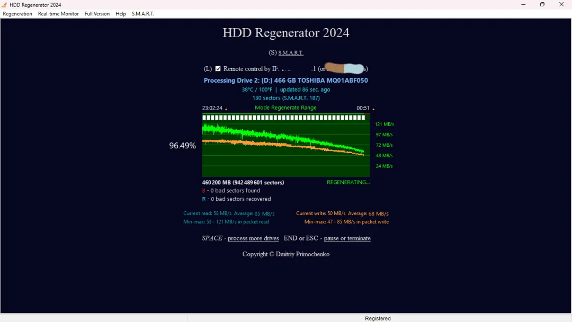Viewport: 572px width, 322px height.
Task: Click the 24 MB/s graph scale label
Action: click(x=384, y=166)
